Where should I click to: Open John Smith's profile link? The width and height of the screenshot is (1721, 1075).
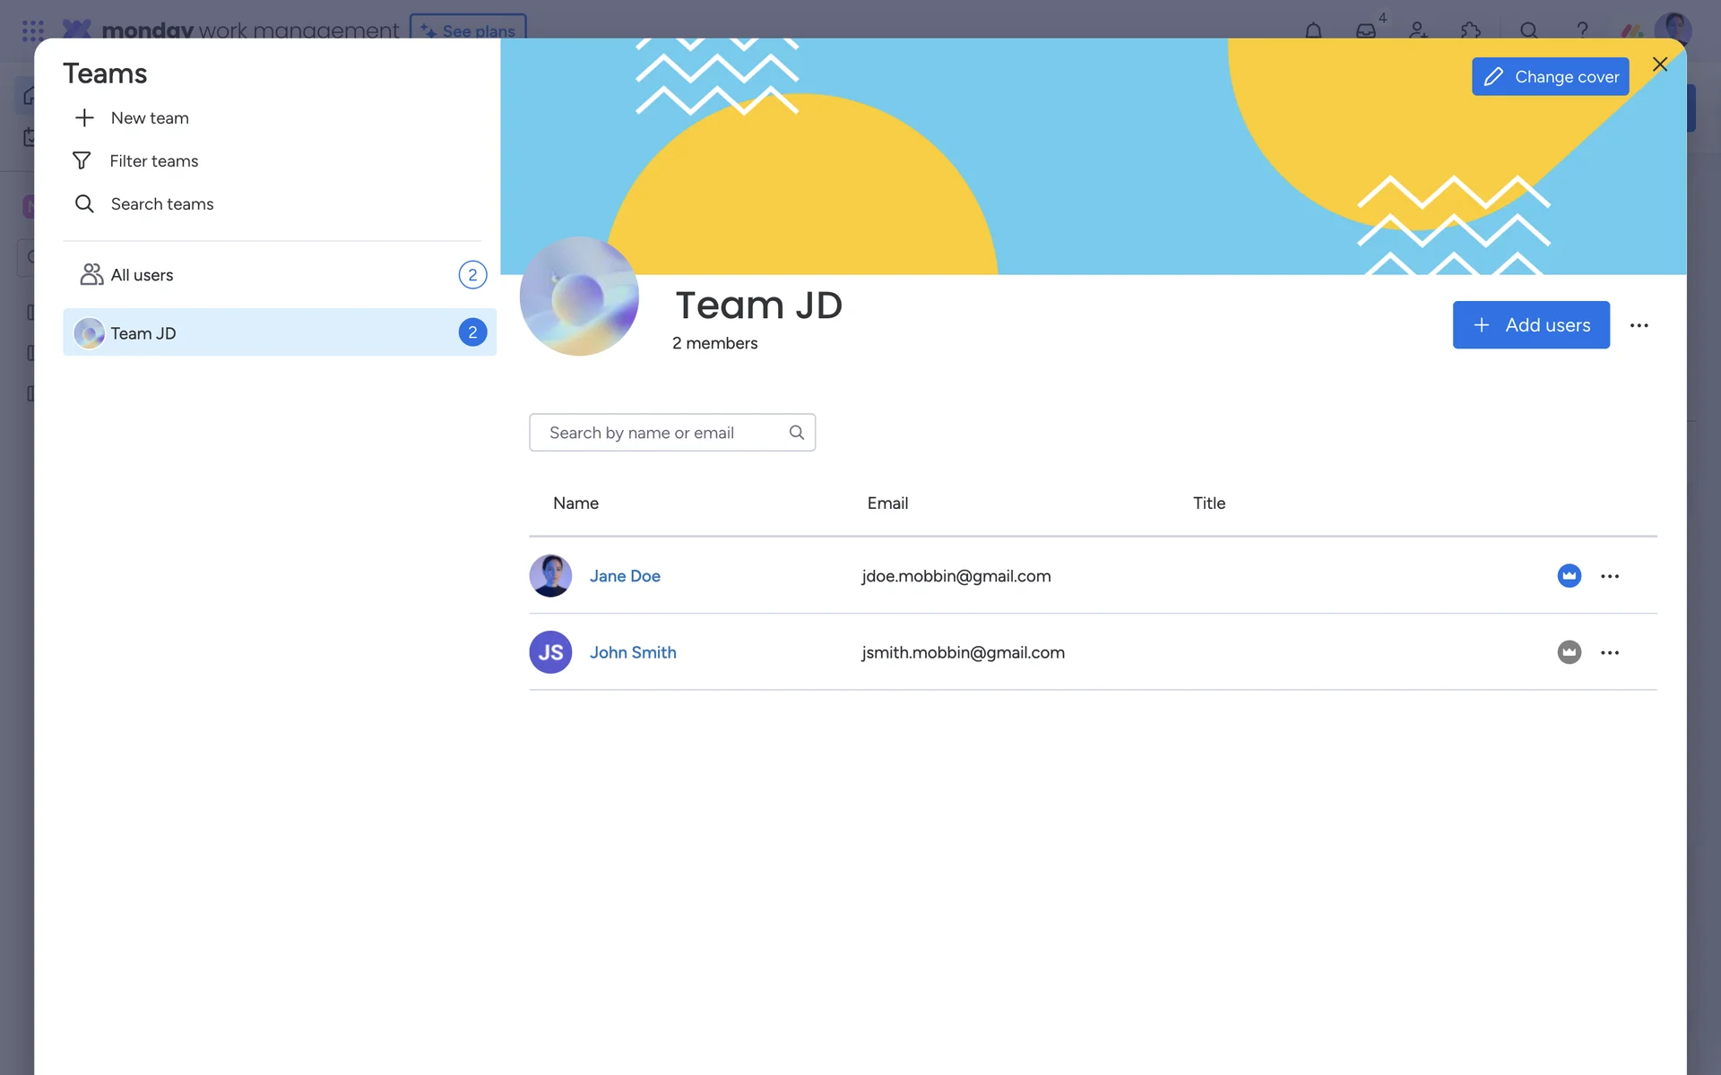(633, 652)
